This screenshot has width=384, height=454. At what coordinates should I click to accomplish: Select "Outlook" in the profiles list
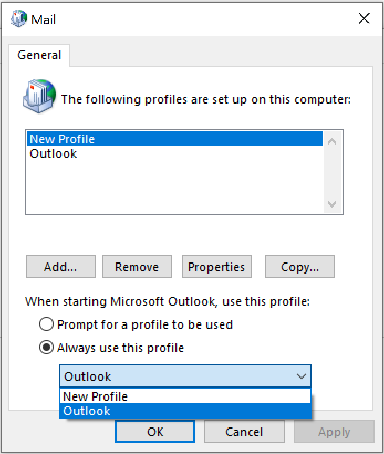pos(175,153)
